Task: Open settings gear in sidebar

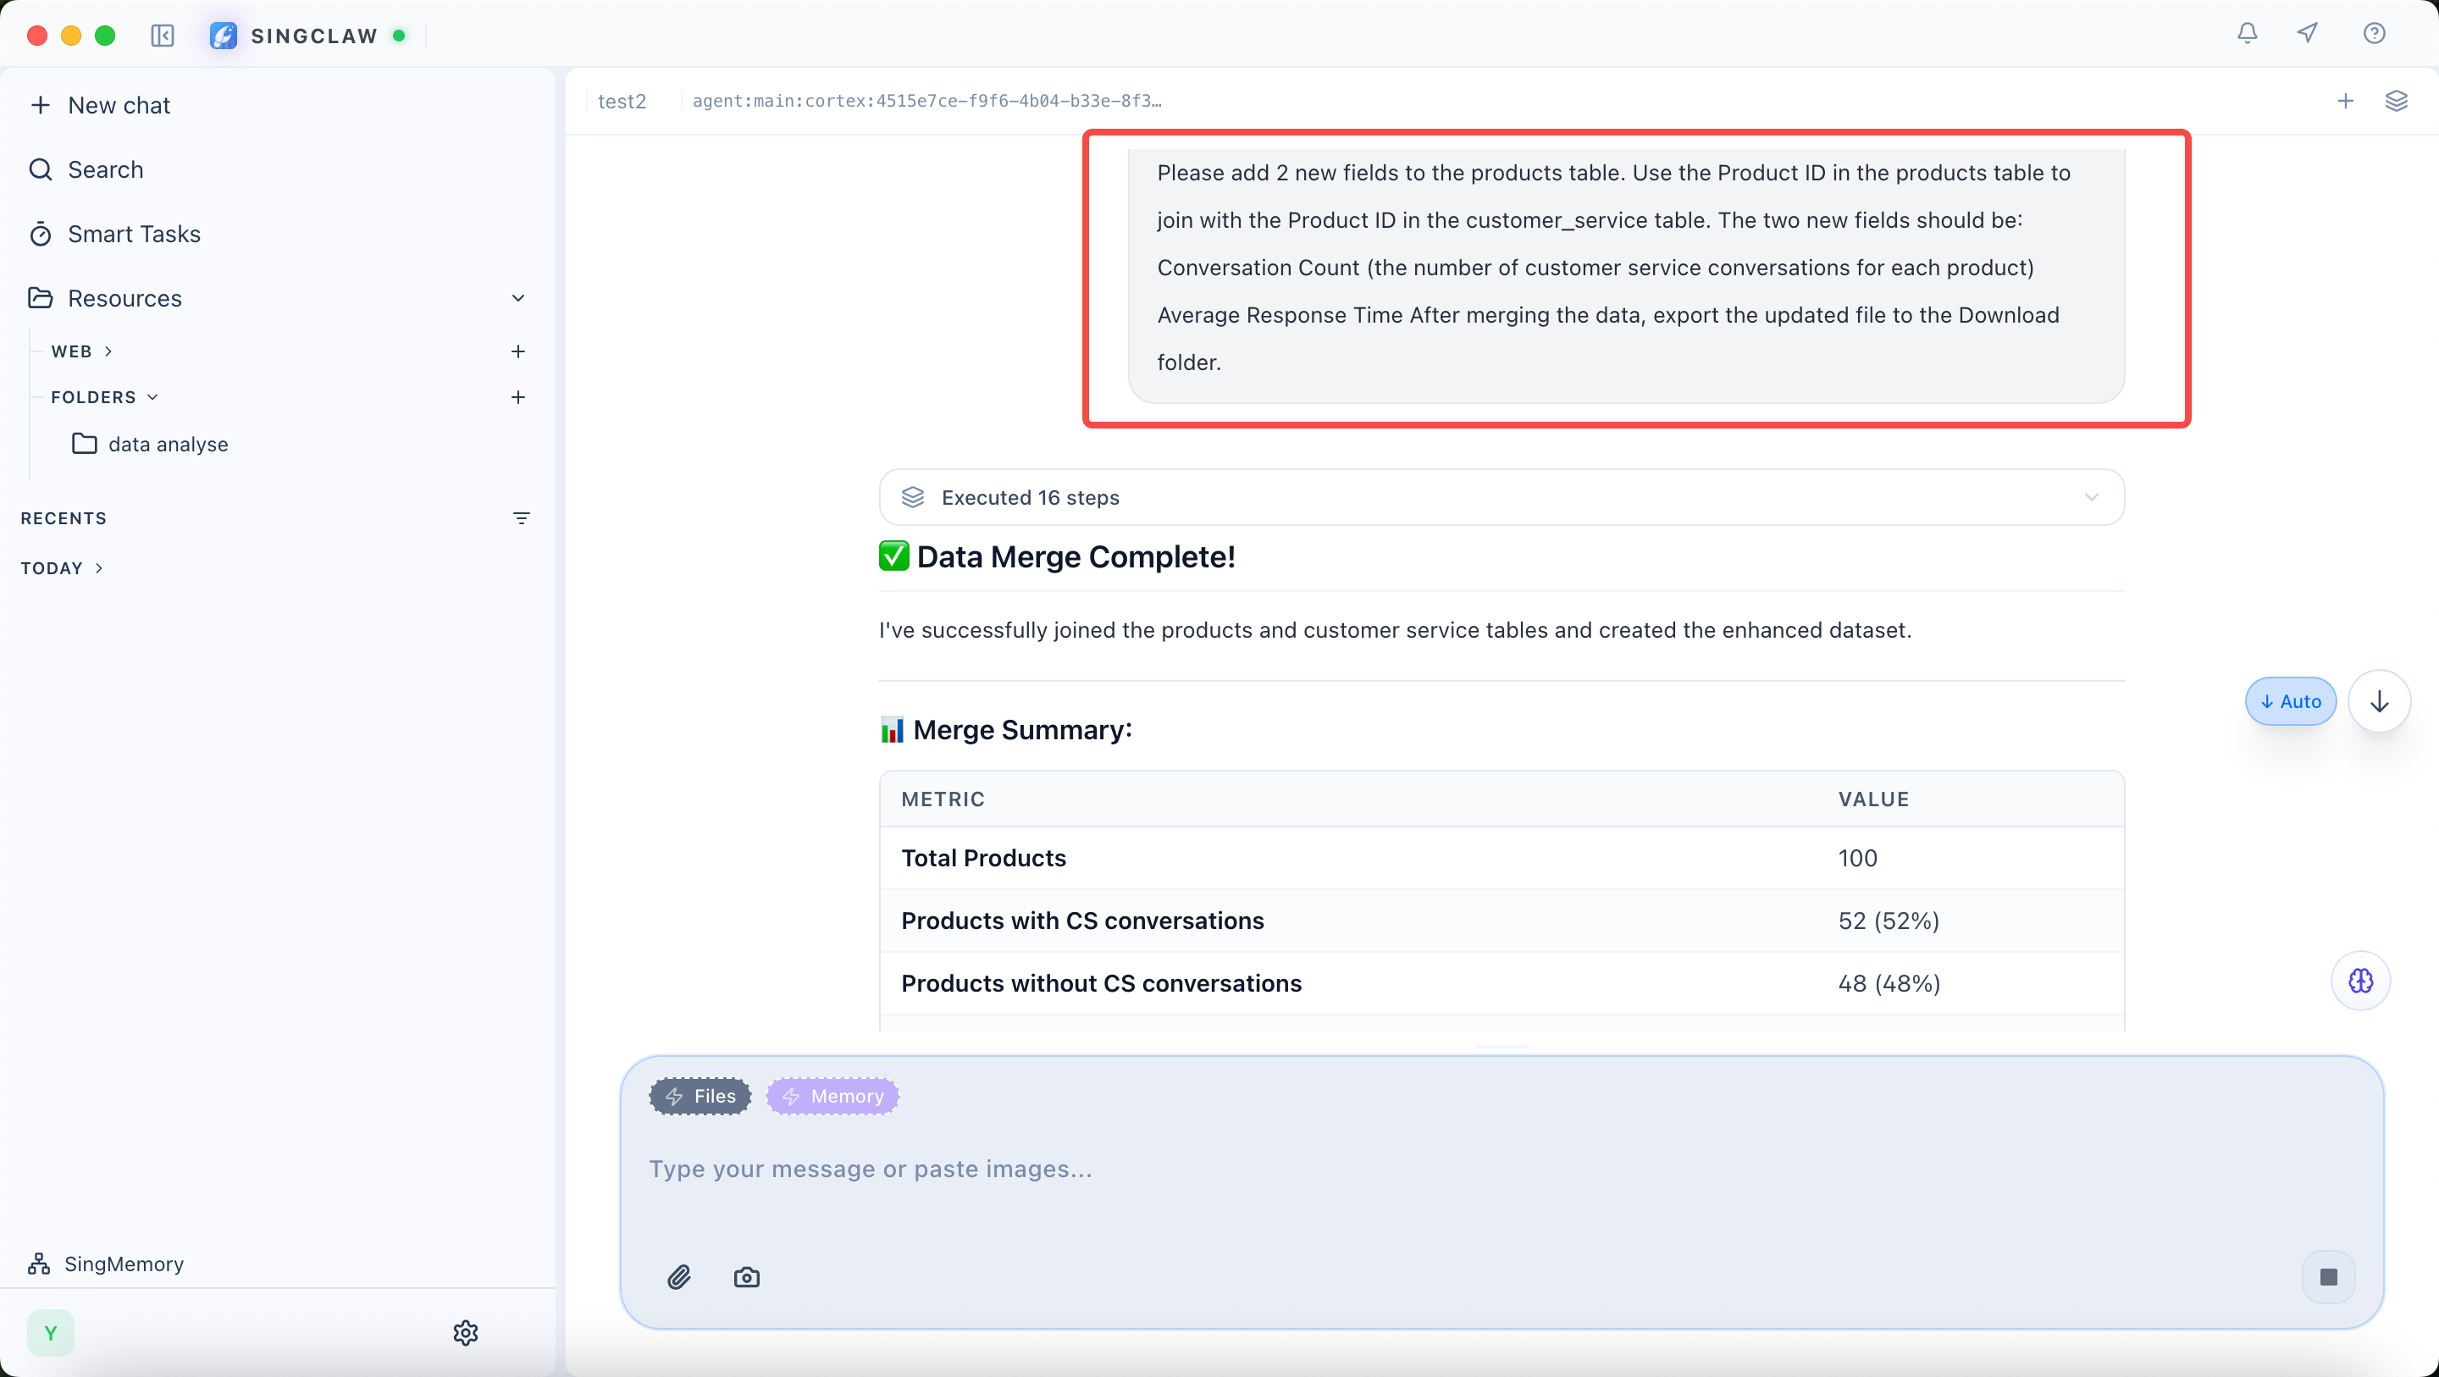Action: click(465, 1332)
